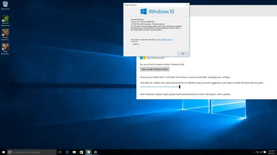Open the Windows Start menu
Image resolution: width=277 pixels, height=155 pixels.
tap(3, 152)
